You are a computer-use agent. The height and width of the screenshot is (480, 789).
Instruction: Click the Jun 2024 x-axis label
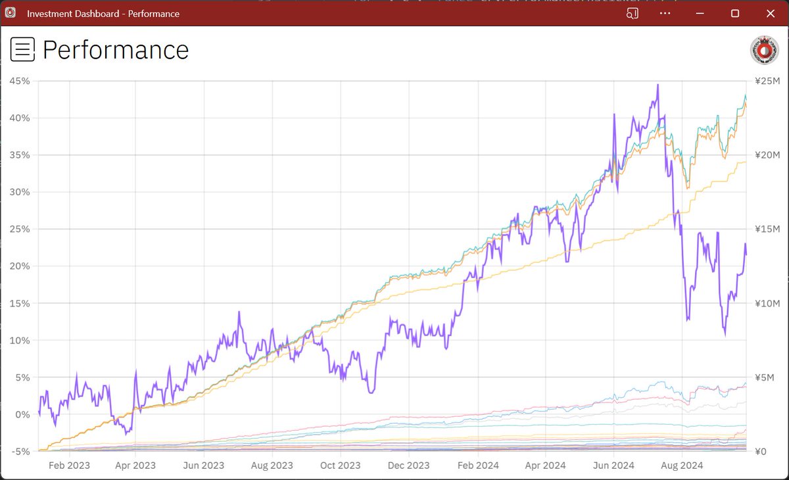tap(613, 466)
